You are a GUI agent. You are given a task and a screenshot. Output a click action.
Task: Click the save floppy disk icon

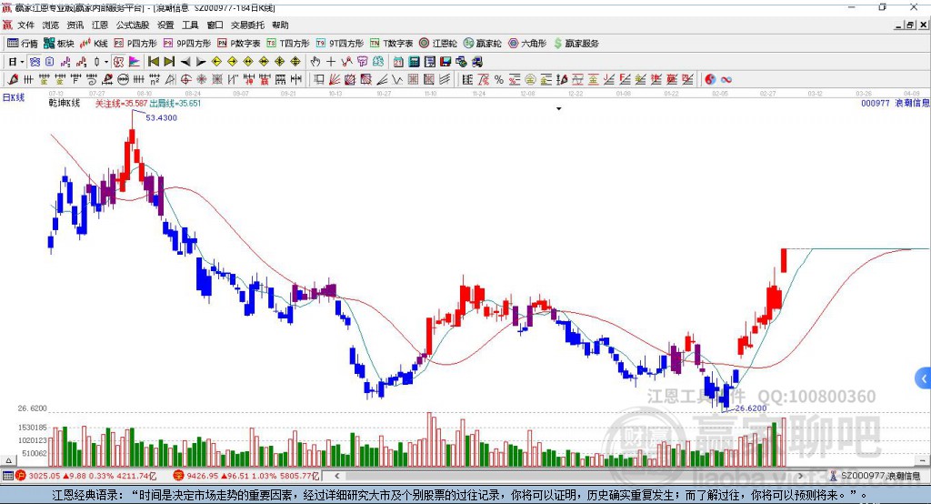(x=445, y=62)
